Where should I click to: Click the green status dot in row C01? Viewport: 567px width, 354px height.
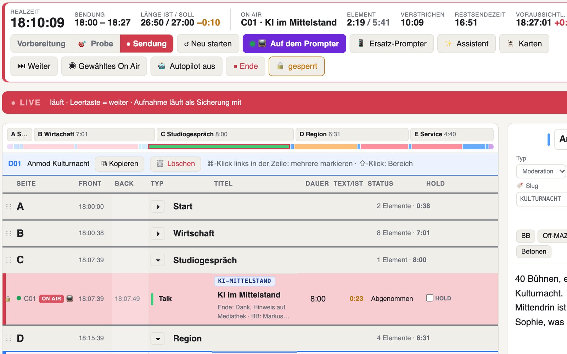click(19, 298)
